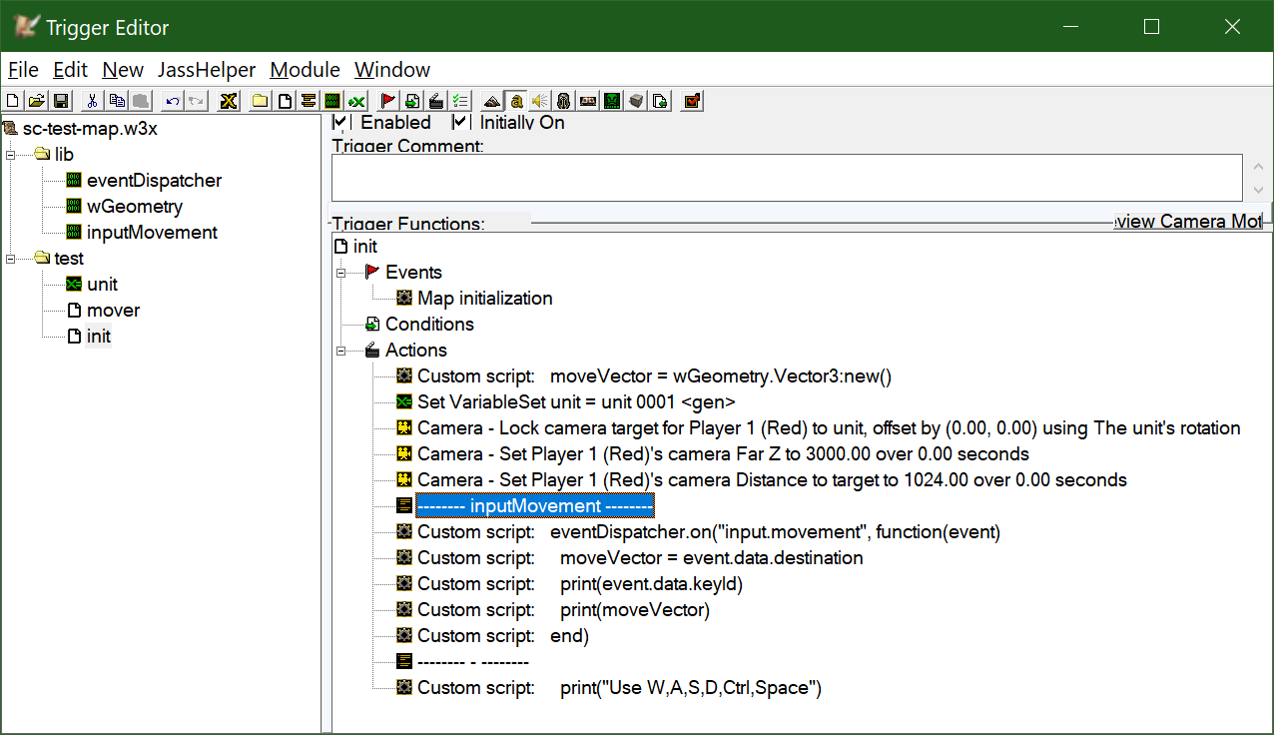Collapse the test folder in tree
The height and width of the screenshot is (735, 1274).
[12, 259]
